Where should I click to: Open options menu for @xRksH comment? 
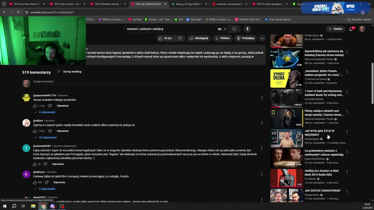coord(262,123)
